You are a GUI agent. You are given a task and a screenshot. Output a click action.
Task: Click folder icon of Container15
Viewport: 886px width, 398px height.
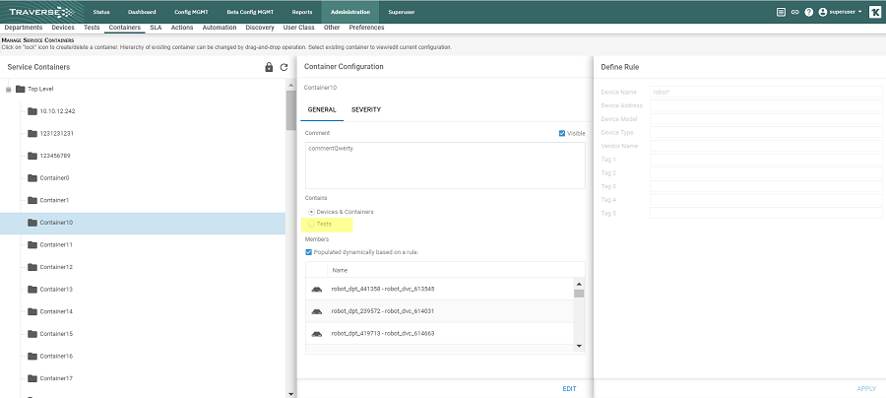(32, 334)
